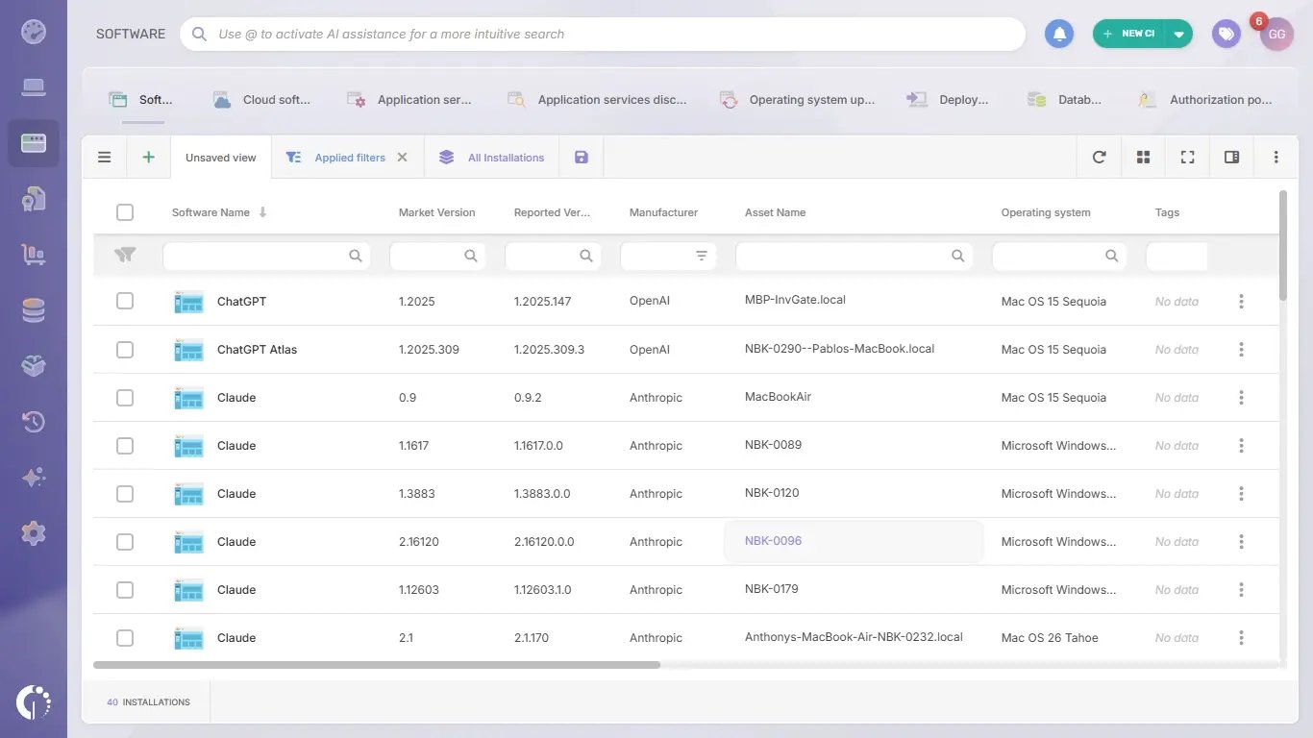This screenshot has width=1313, height=738.
Task: Click the All Installations grouping button
Action: (x=491, y=158)
